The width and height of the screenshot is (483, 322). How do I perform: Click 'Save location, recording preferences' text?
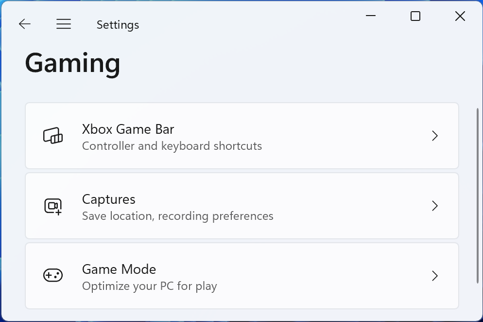[x=178, y=216]
